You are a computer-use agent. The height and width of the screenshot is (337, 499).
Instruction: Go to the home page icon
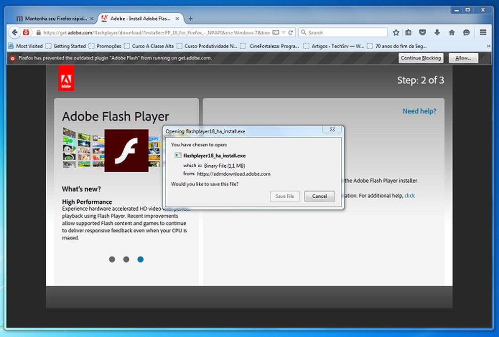[x=451, y=32]
